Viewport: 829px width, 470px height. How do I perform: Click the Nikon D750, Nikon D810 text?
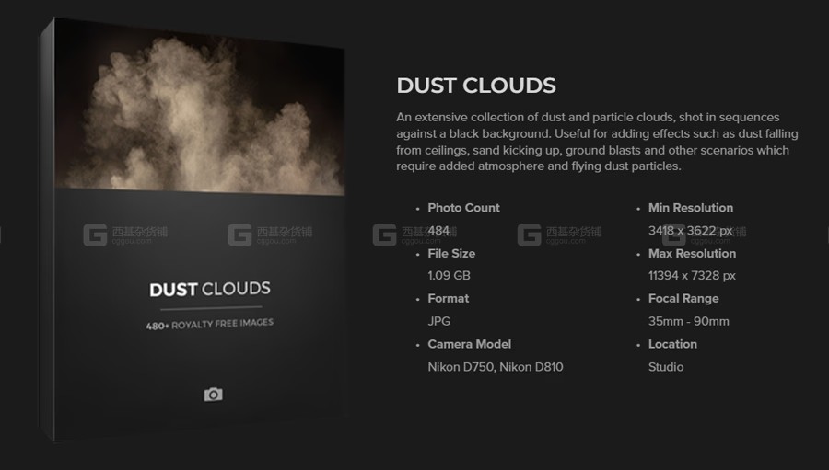495,367
